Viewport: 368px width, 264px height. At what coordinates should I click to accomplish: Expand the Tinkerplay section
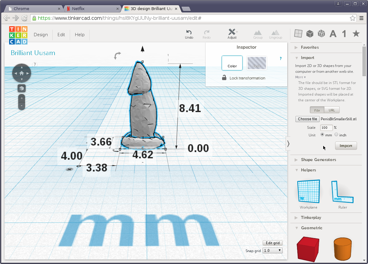click(311, 217)
